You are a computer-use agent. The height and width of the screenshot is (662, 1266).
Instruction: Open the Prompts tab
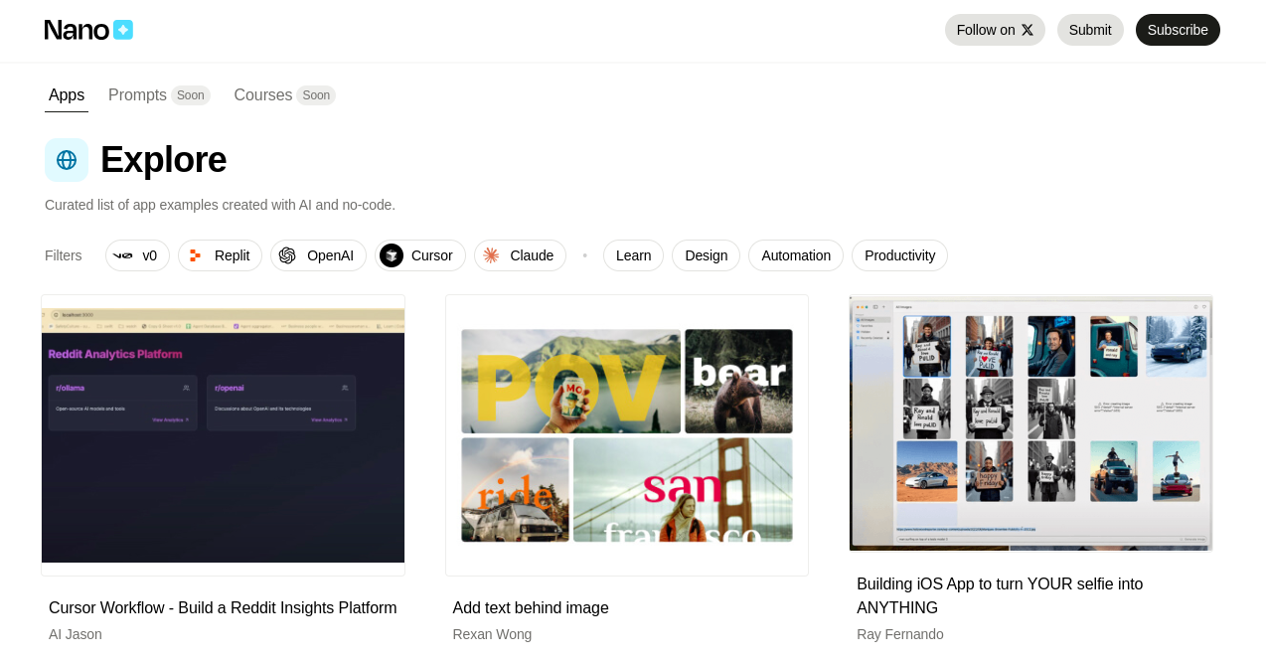[x=137, y=95]
